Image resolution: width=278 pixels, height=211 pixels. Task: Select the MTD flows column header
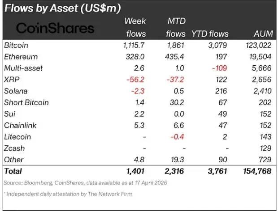pos(175,27)
